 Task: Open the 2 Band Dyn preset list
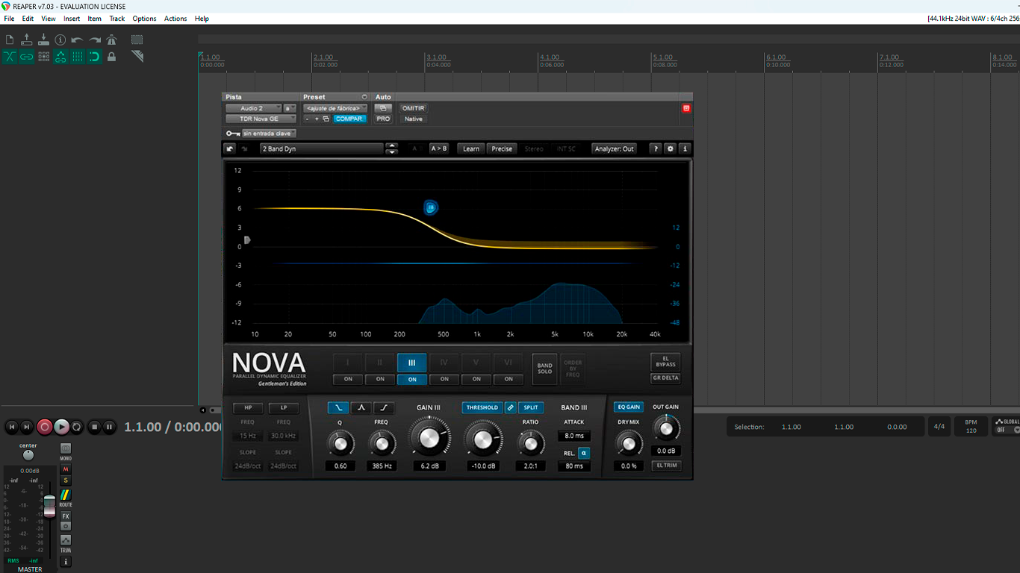click(322, 148)
